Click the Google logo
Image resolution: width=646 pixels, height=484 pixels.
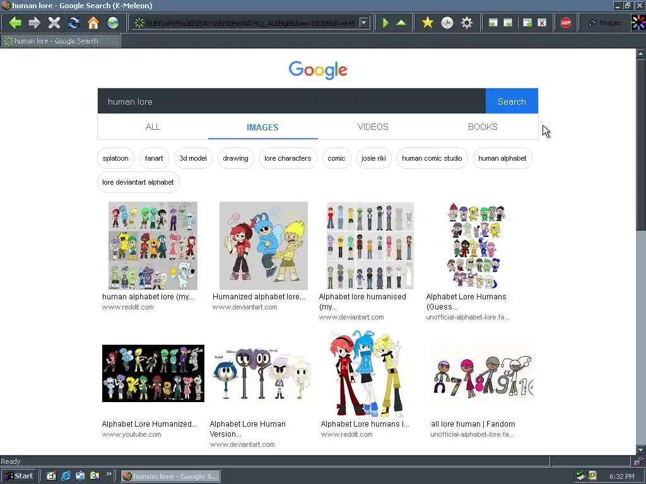[x=318, y=71]
